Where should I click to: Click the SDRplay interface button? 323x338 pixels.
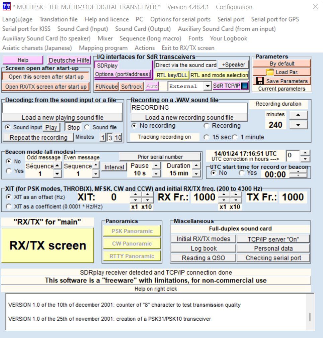coord(107,66)
